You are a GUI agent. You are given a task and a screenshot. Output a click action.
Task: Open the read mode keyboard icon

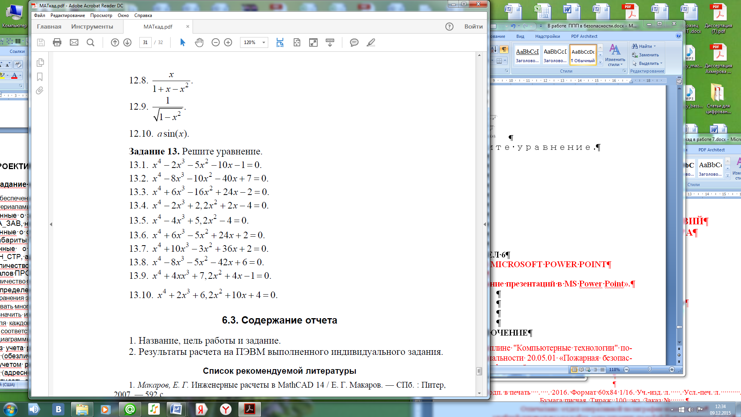330,42
